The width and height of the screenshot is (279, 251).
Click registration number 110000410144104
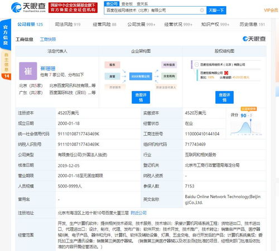click(x=202, y=134)
